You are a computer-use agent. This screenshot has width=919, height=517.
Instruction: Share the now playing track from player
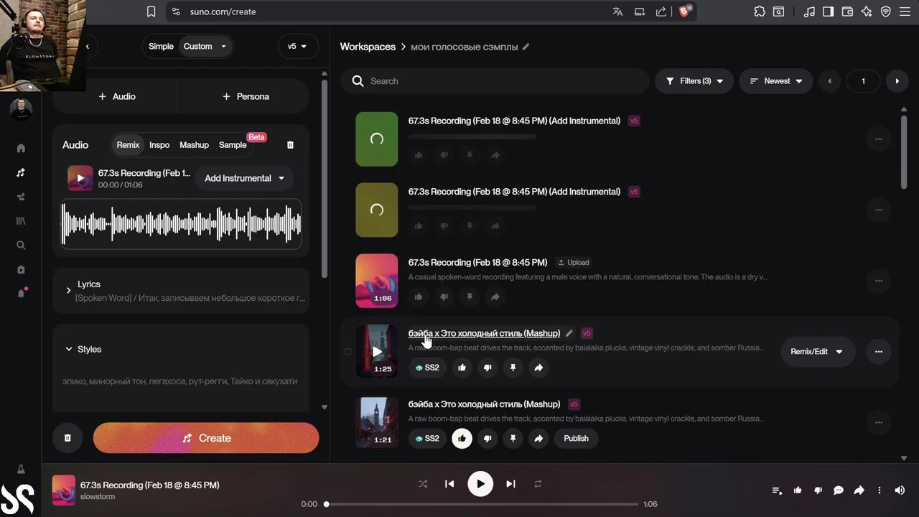(x=859, y=490)
